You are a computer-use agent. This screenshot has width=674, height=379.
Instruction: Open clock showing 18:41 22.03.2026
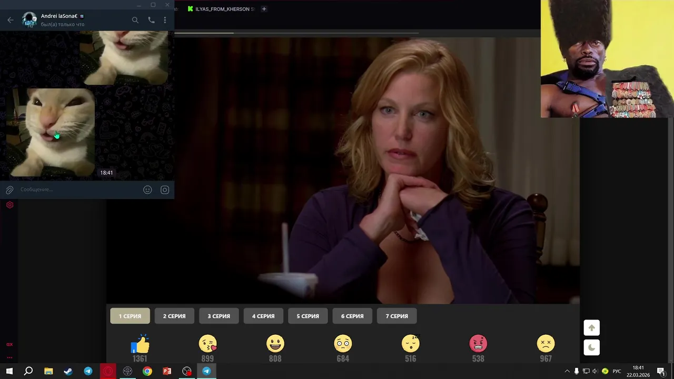click(x=638, y=371)
